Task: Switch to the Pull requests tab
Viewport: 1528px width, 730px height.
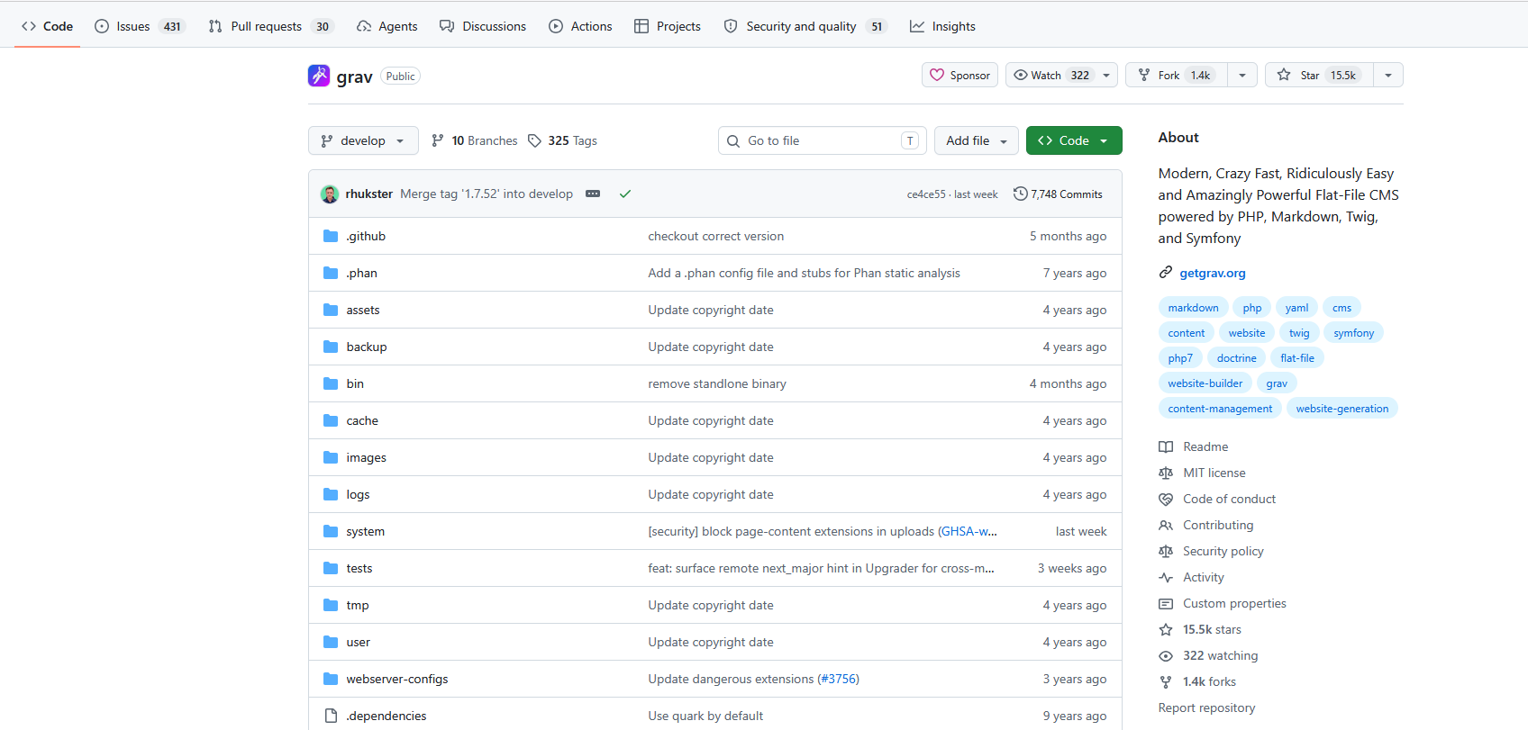Action: (271, 26)
